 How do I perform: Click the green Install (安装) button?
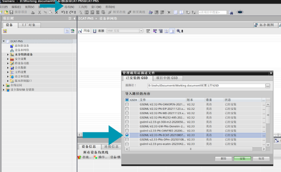(x=242, y=159)
